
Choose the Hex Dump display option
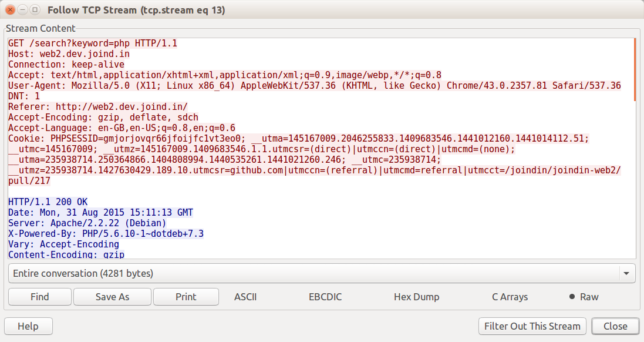[416, 297]
